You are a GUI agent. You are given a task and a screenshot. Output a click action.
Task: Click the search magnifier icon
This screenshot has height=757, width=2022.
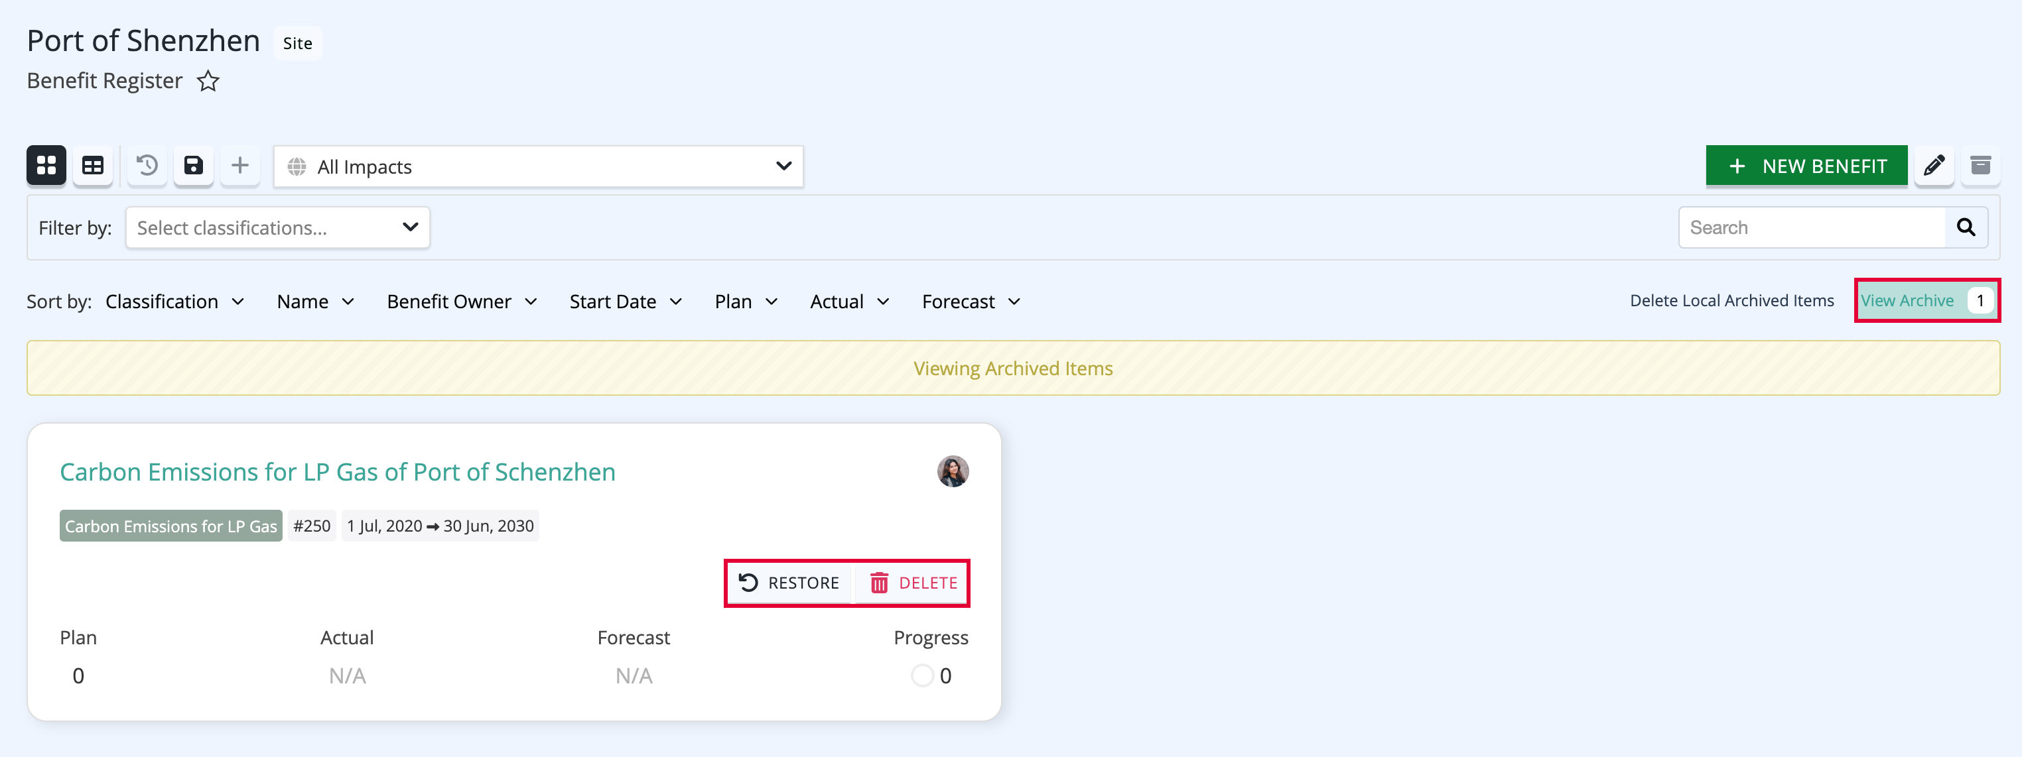pos(1966,227)
